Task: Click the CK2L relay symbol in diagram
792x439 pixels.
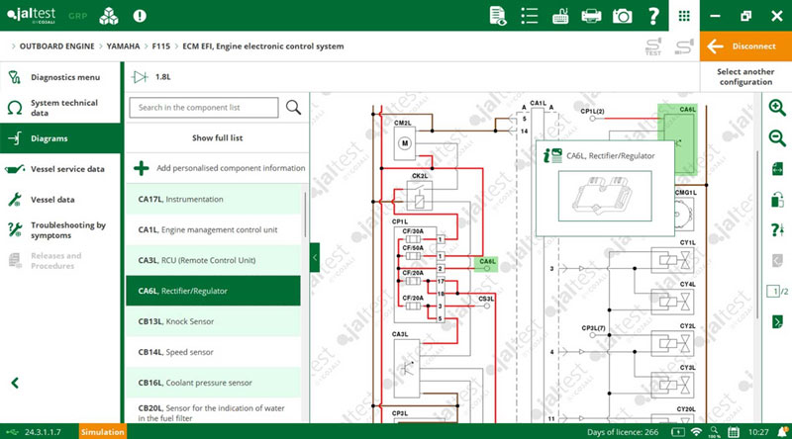Action: [419, 196]
